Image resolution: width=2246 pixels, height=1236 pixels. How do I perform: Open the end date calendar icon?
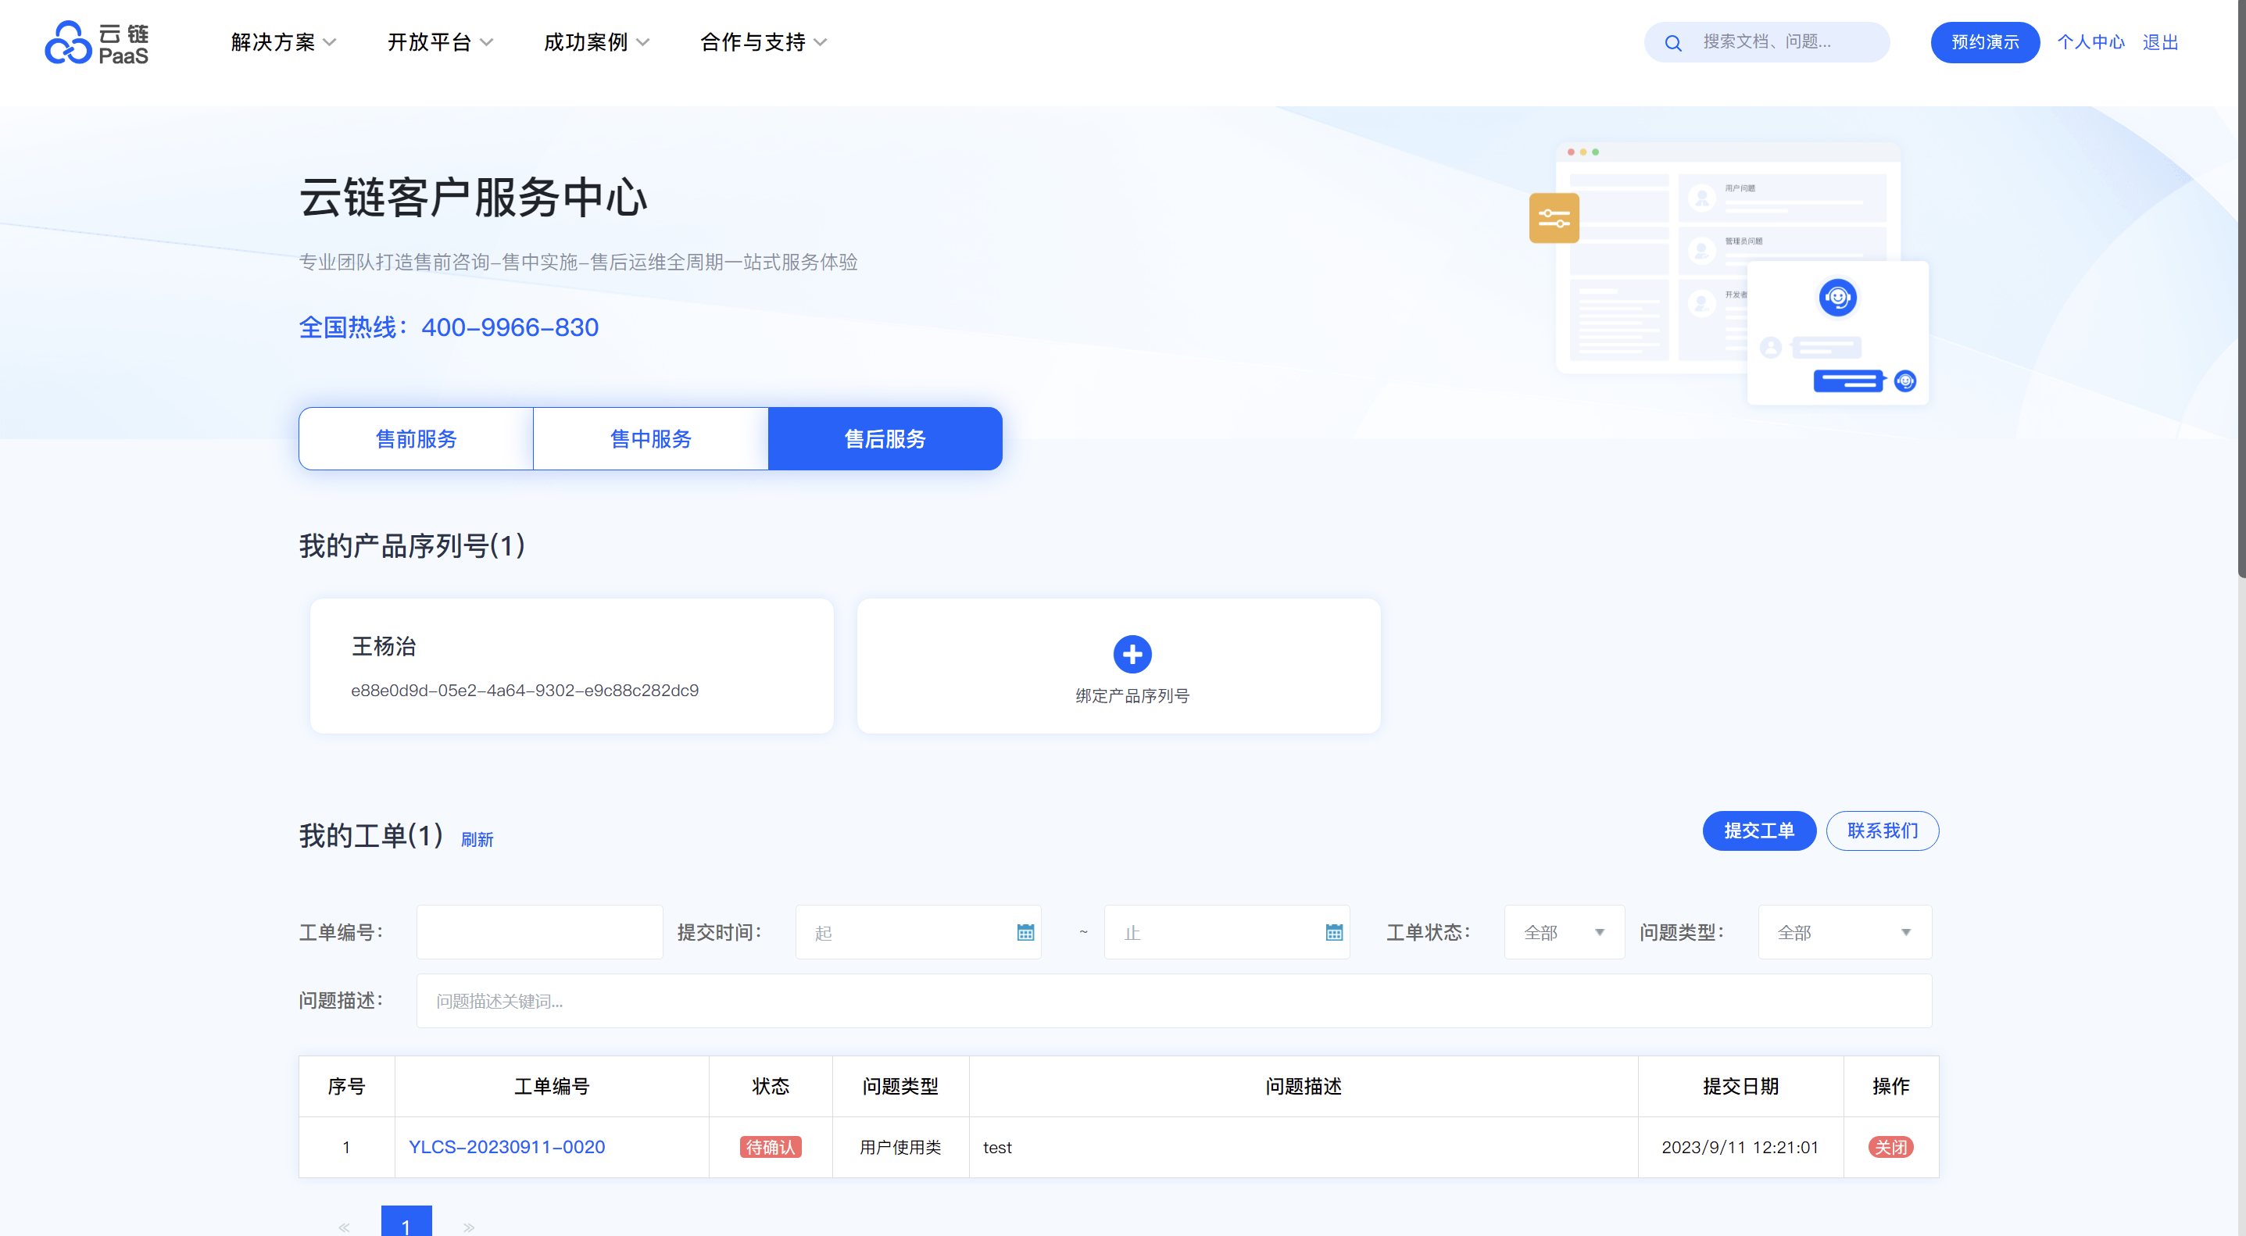pos(1333,932)
